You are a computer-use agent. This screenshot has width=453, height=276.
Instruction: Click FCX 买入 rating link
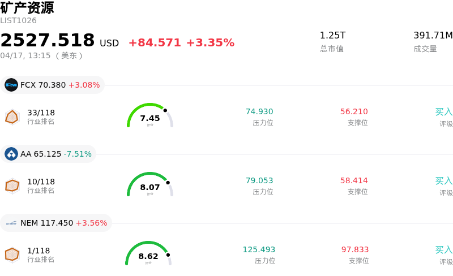[443, 112]
